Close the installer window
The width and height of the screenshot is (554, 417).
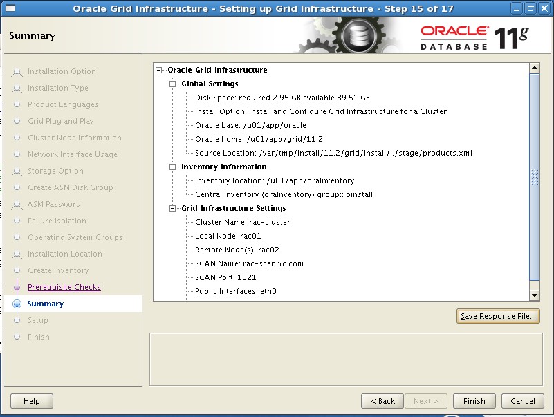tap(544, 8)
